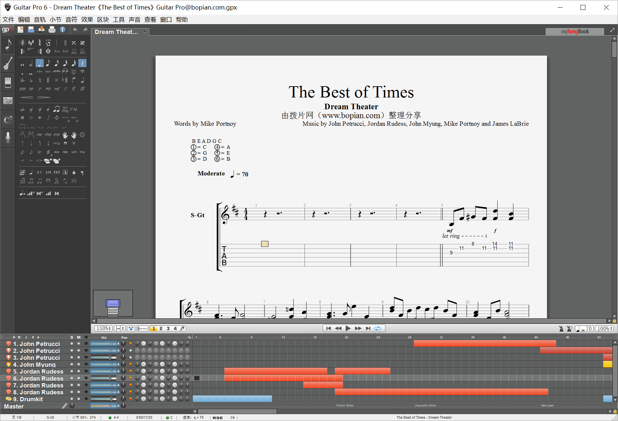
Task: Click the page thumbnail navigator preview
Action: pos(113,303)
